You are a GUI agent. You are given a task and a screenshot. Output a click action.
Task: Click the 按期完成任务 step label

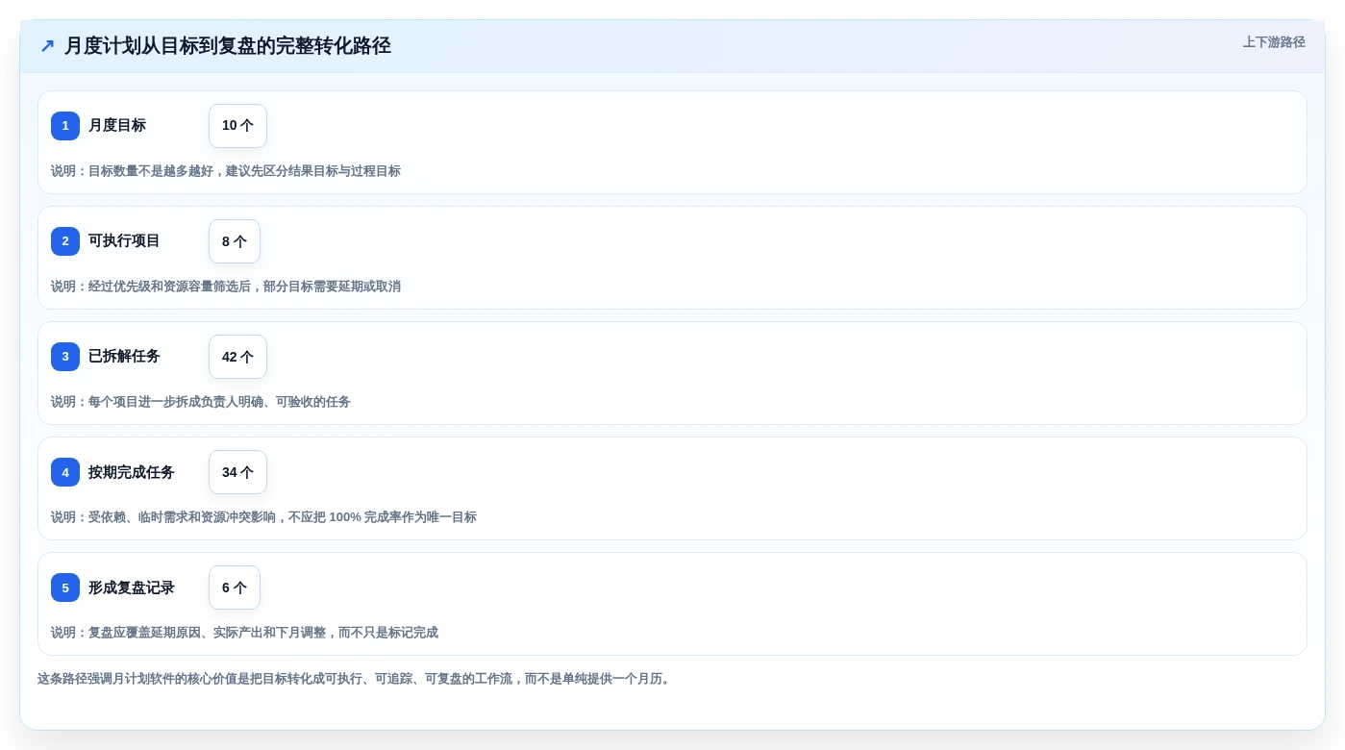pyautogui.click(x=132, y=472)
